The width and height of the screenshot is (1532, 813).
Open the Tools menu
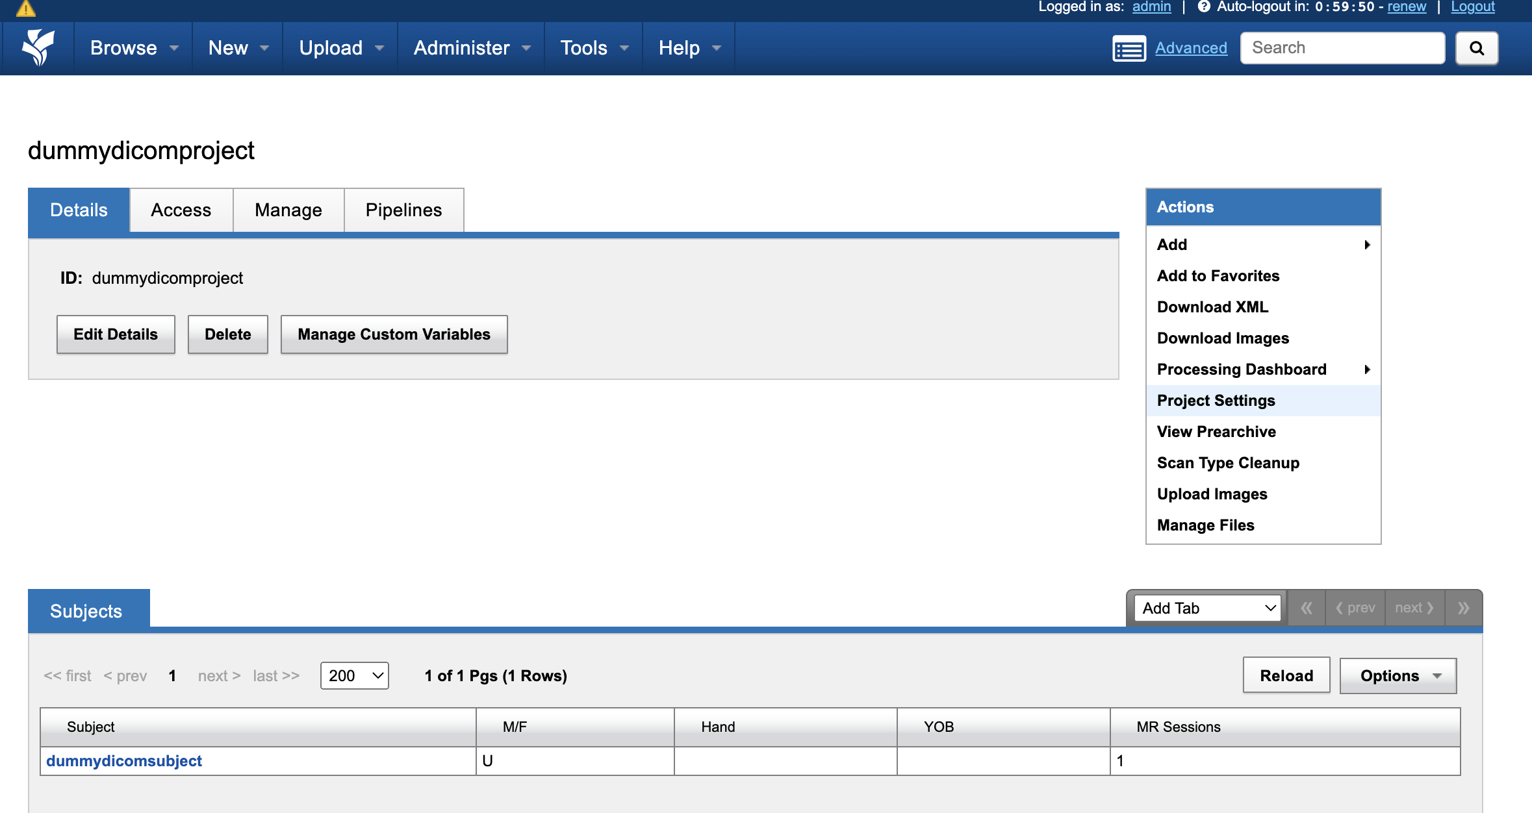coord(594,48)
